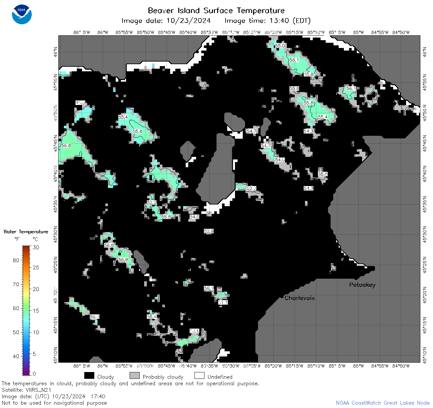The width and height of the screenshot is (433, 408).
Task: Click the °F column header of the scale
Action: pos(17,239)
